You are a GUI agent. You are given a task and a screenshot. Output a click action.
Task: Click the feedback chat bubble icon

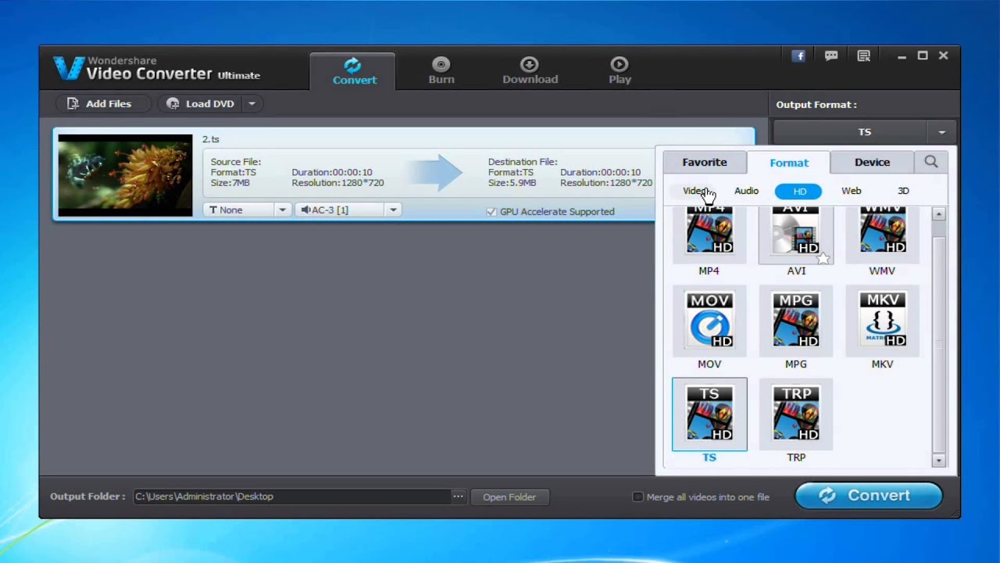831,56
